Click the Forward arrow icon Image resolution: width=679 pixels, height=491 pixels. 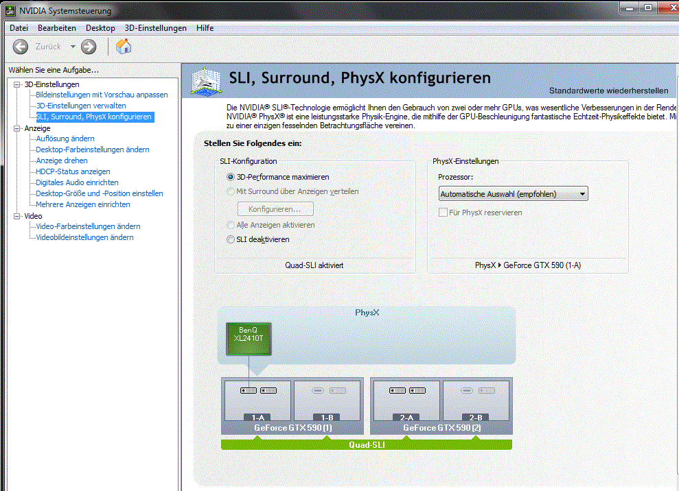coord(89,47)
